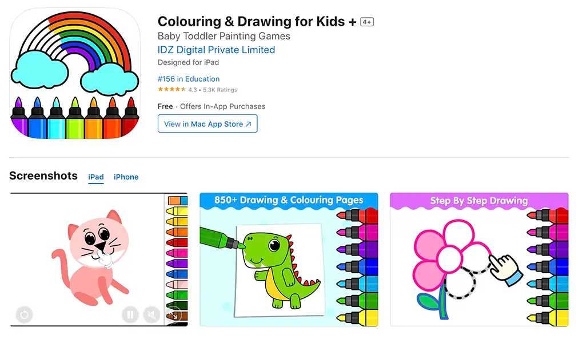Select the iPad screenshots tab
The width and height of the screenshot is (579, 339).
click(95, 177)
